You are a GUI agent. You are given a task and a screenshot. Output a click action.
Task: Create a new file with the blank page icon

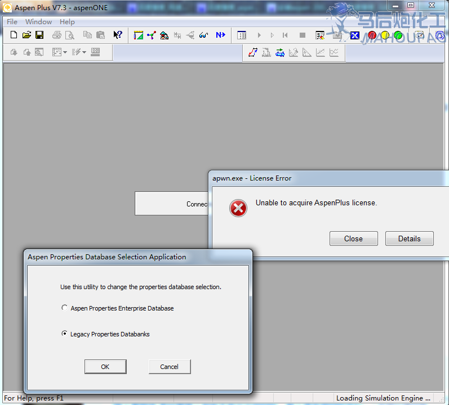14,35
